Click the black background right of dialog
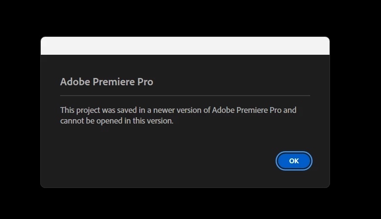This screenshot has height=219, width=381. [355, 111]
